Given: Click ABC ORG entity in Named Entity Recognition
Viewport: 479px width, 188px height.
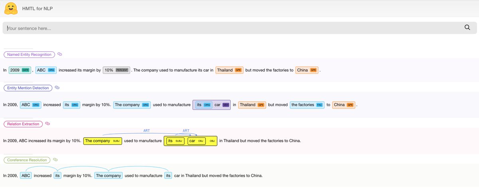Looking at the screenshot, I should pos(46,70).
